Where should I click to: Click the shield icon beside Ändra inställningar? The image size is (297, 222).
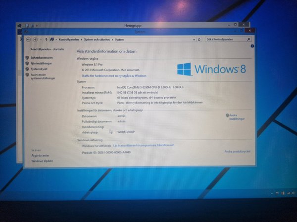click(228, 115)
